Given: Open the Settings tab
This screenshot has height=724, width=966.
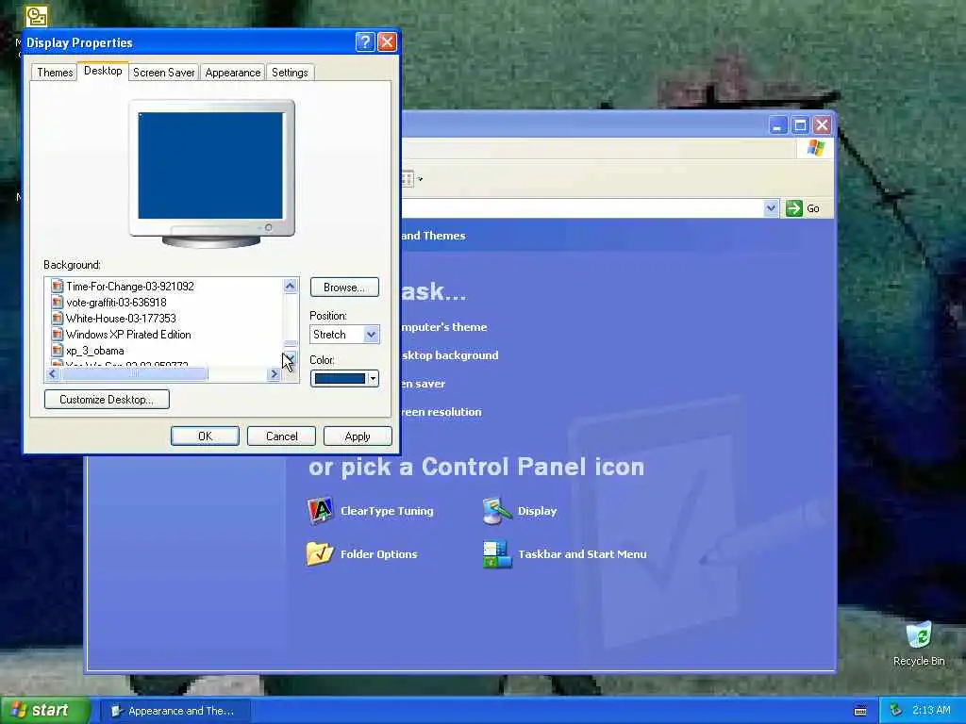Looking at the screenshot, I should 290,73.
